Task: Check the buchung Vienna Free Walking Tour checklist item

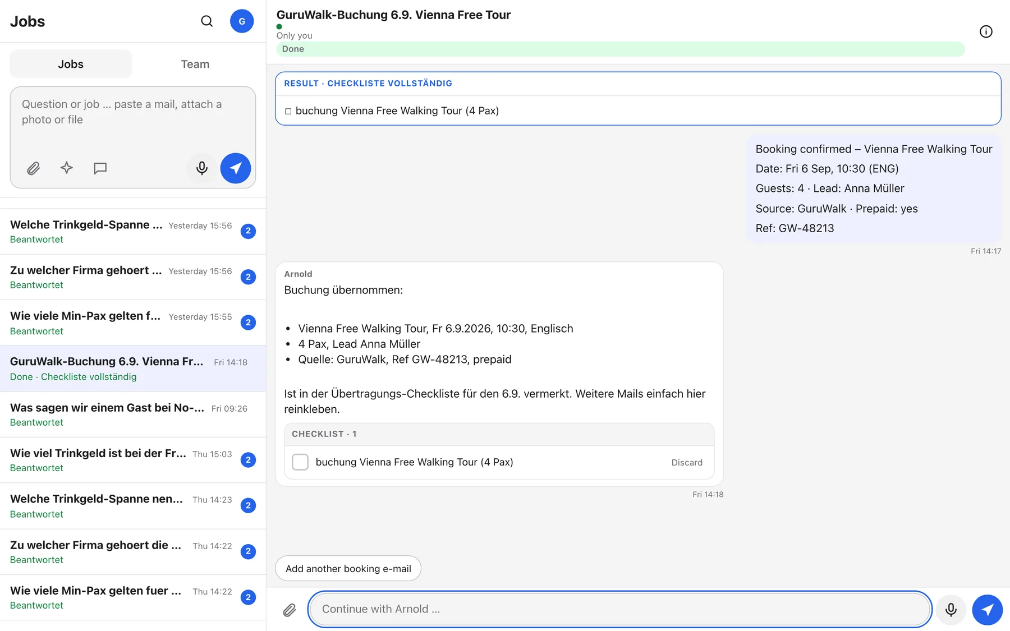Action: click(300, 462)
